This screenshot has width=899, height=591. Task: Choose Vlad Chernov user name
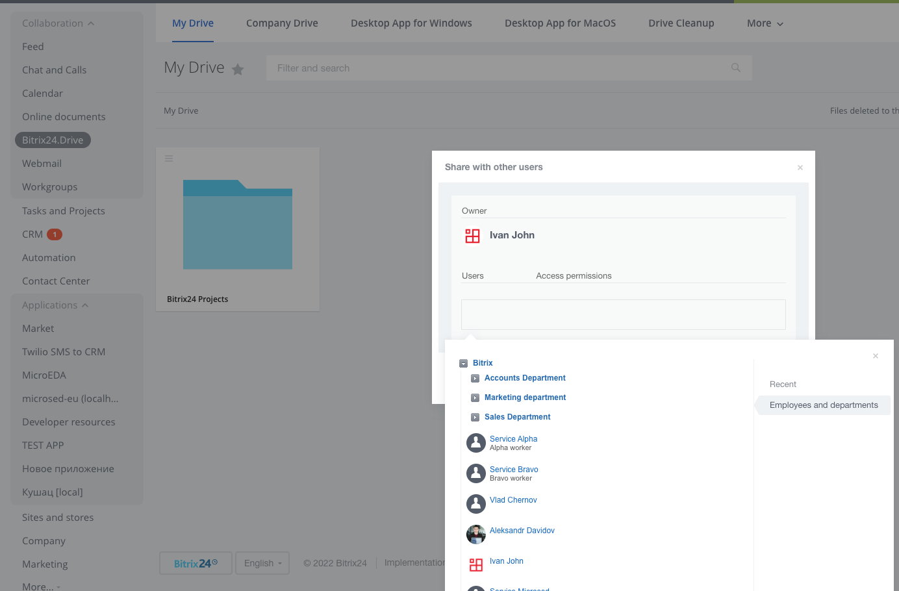[x=513, y=500]
